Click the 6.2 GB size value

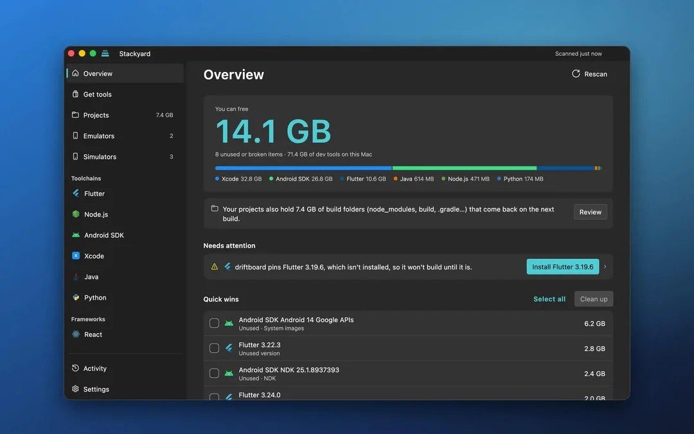pyautogui.click(x=594, y=323)
